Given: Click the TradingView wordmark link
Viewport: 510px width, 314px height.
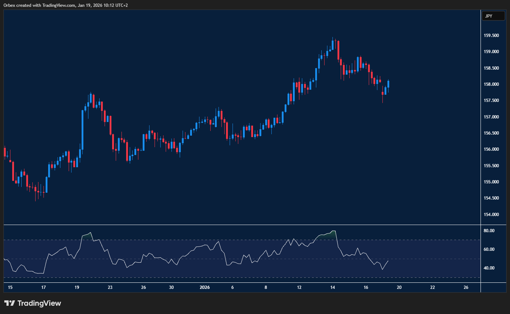Looking at the screenshot, I should click(x=40, y=303).
